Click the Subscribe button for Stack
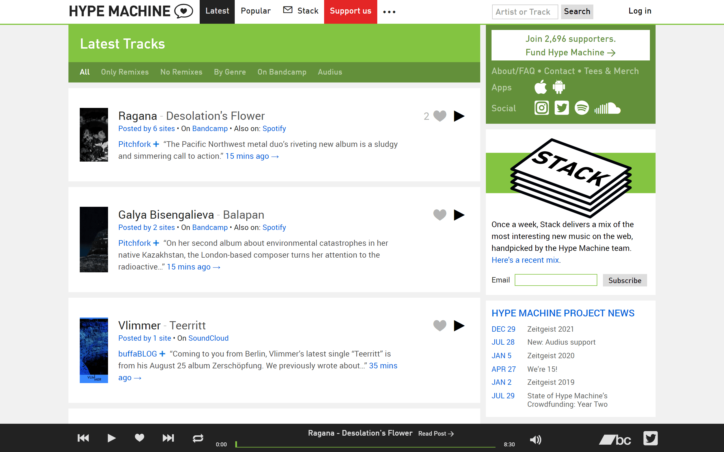The width and height of the screenshot is (724, 452). 625,281
